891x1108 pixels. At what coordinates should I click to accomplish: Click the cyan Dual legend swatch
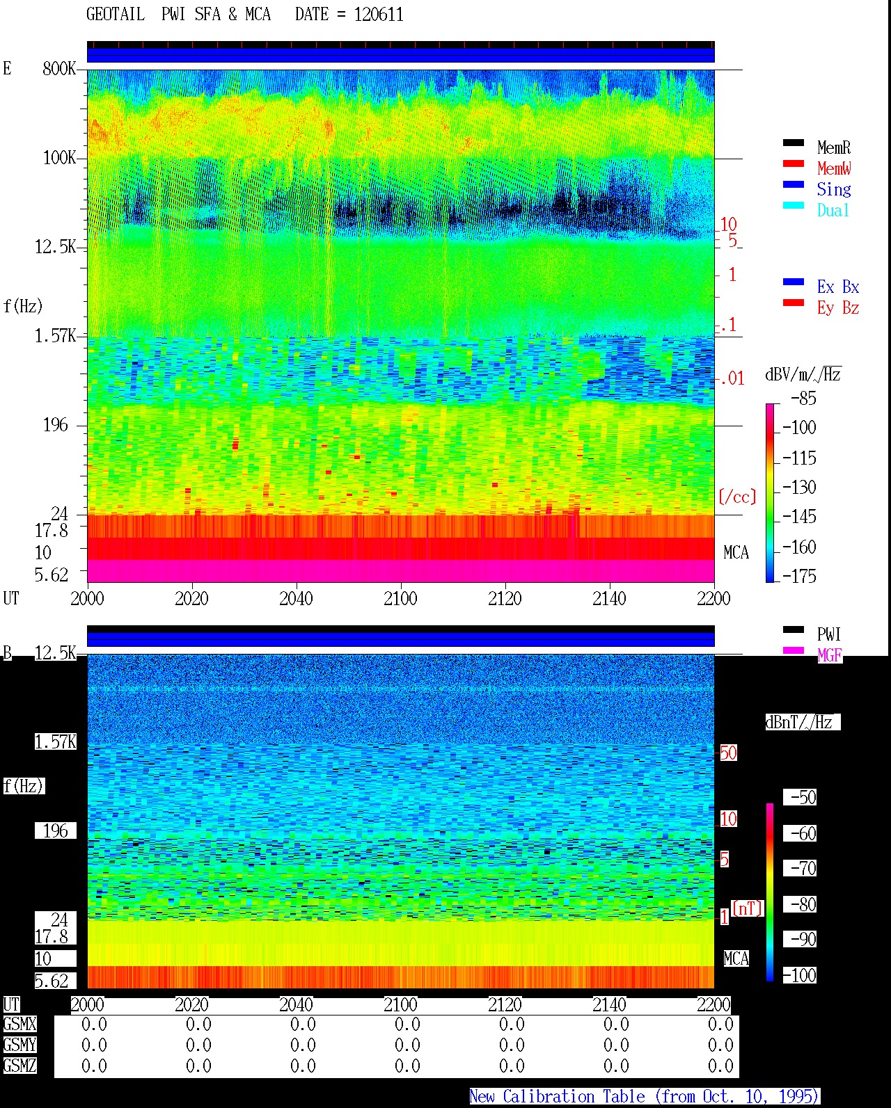[793, 206]
